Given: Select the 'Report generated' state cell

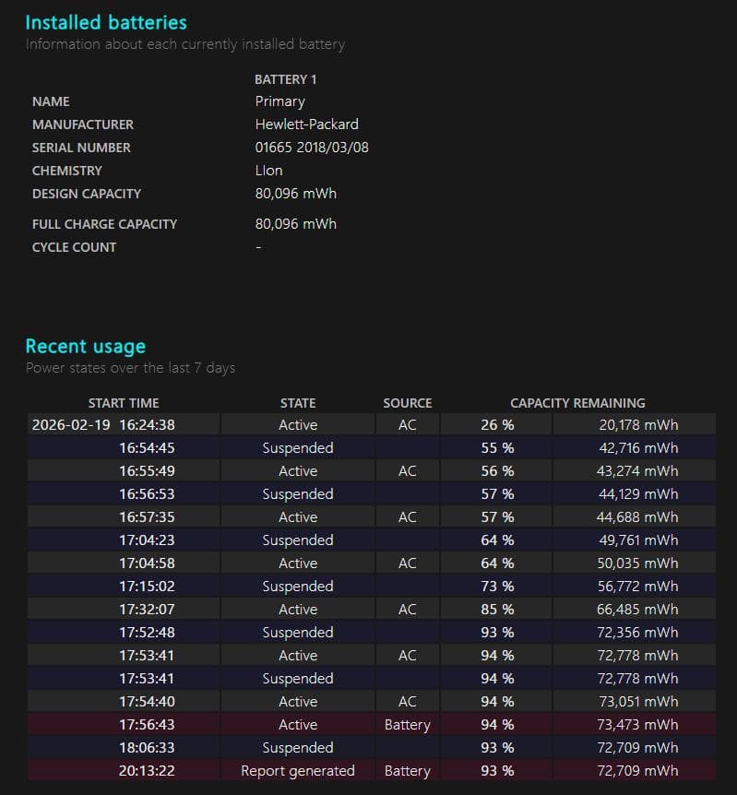Looking at the screenshot, I should [297, 771].
